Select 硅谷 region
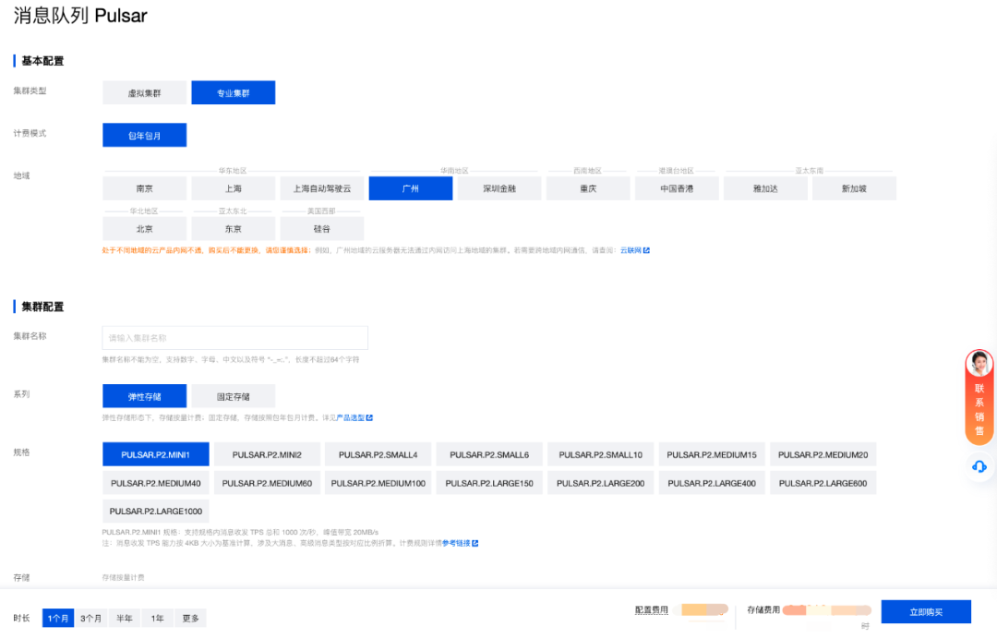 pyautogui.click(x=322, y=229)
